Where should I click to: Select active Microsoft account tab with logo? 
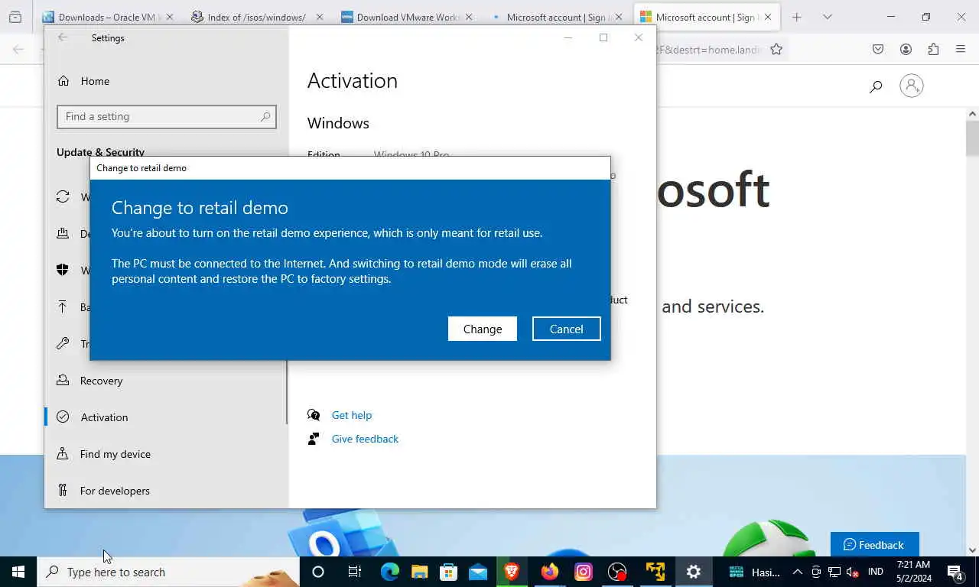[x=705, y=17]
